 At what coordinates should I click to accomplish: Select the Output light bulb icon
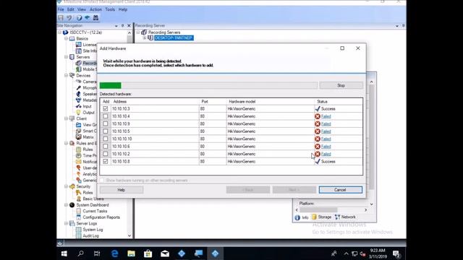[79, 113]
